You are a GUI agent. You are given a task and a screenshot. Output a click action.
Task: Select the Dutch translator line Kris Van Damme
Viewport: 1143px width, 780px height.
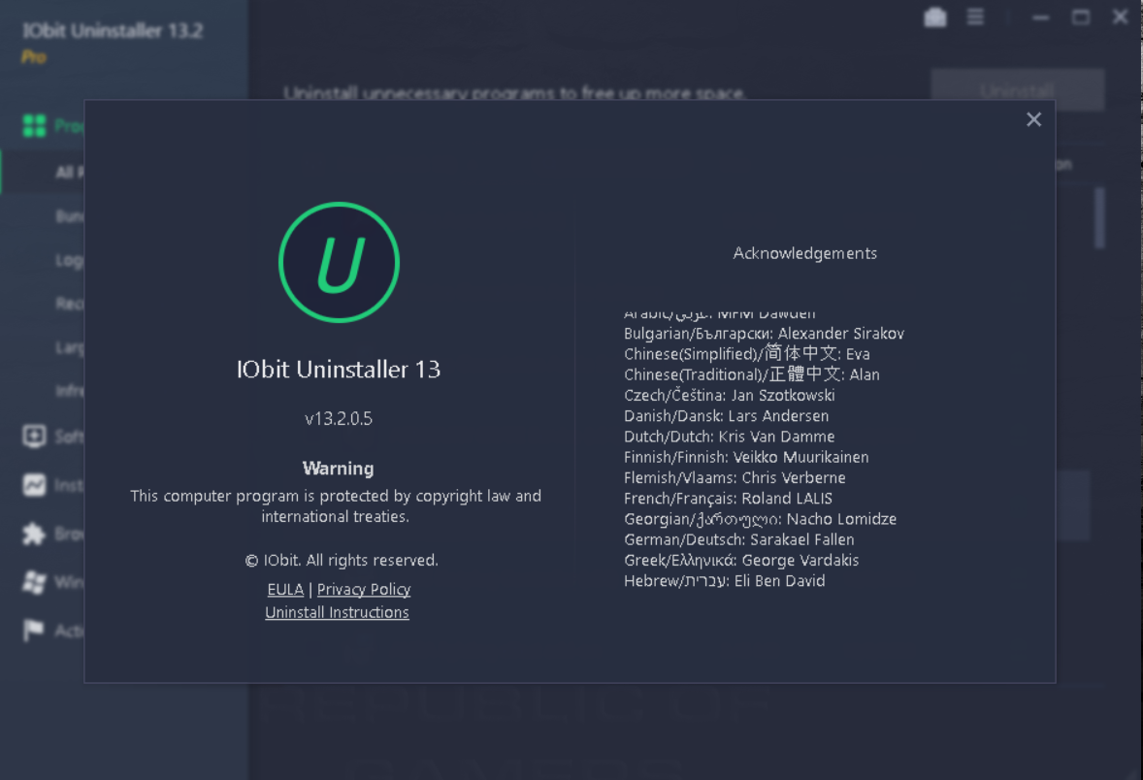(x=729, y=436)
